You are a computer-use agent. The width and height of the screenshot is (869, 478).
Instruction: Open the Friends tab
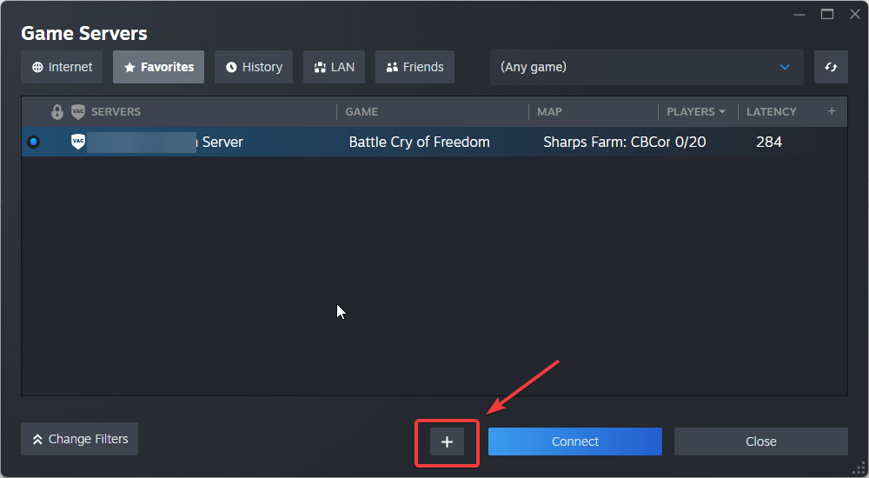415,67
